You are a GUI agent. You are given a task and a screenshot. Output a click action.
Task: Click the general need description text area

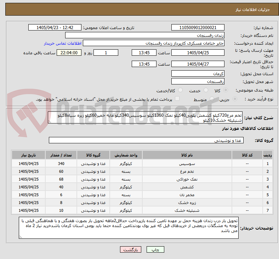145,118
